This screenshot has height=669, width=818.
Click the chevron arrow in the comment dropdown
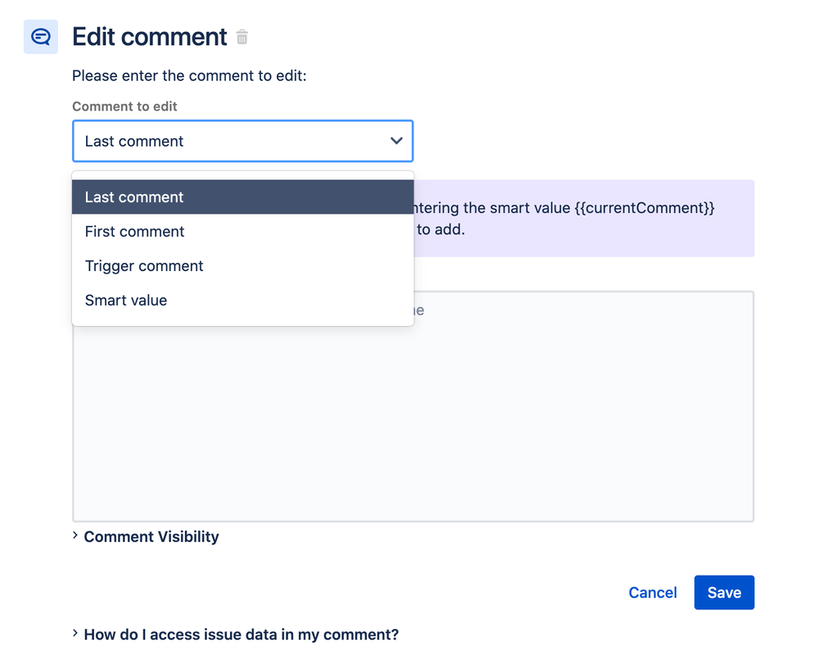pos(396,141)
